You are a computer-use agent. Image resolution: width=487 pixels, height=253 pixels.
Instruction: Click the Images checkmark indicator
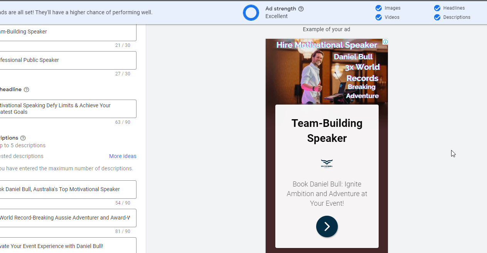point(379,8)
